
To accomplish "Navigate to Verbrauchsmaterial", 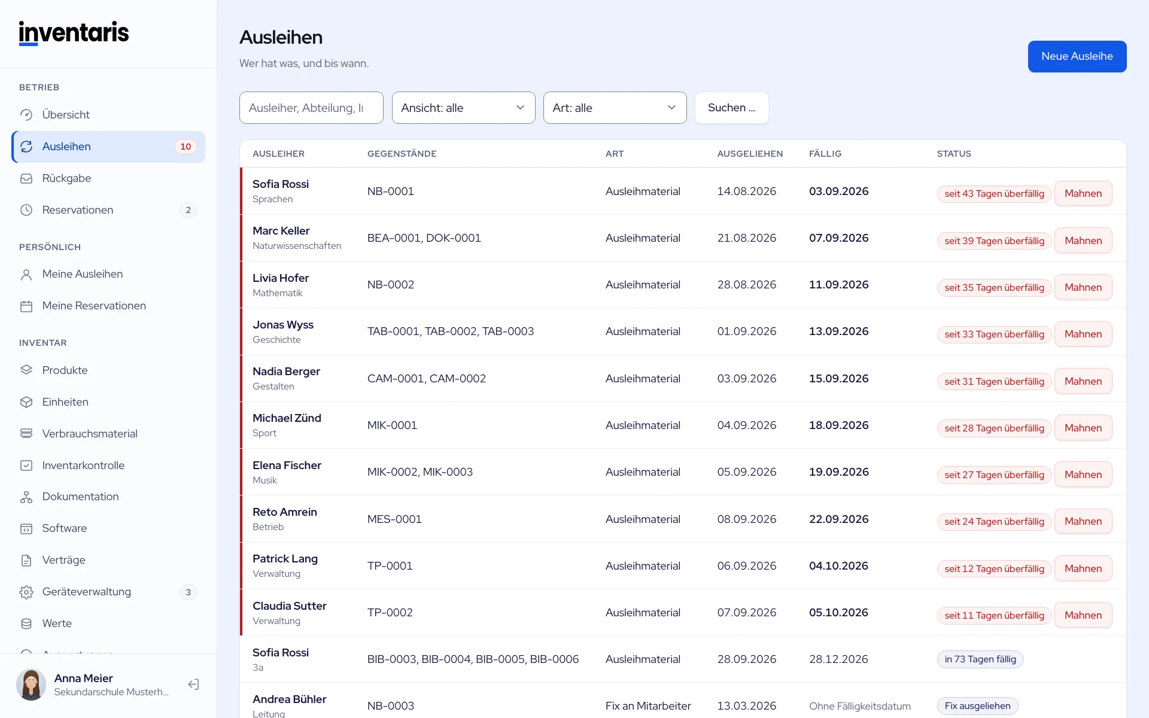I will tap(108, 434).
